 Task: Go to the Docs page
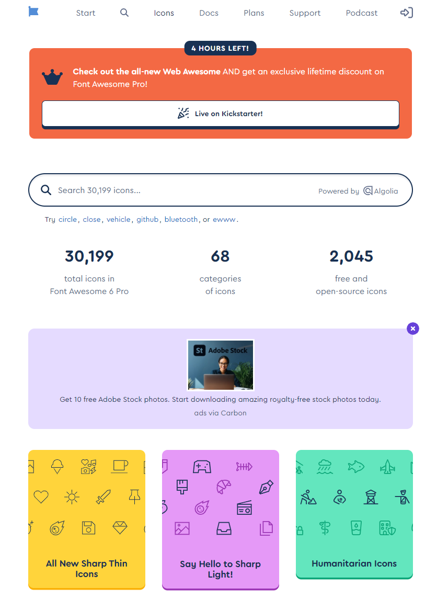(209, 13)
